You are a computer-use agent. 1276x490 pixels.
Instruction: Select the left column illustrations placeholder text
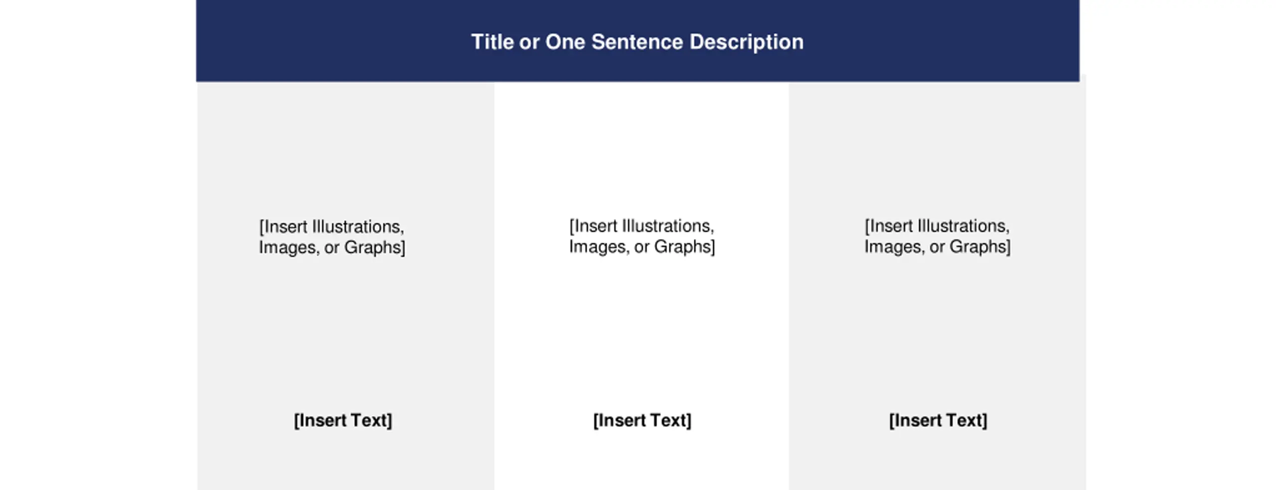332,237
